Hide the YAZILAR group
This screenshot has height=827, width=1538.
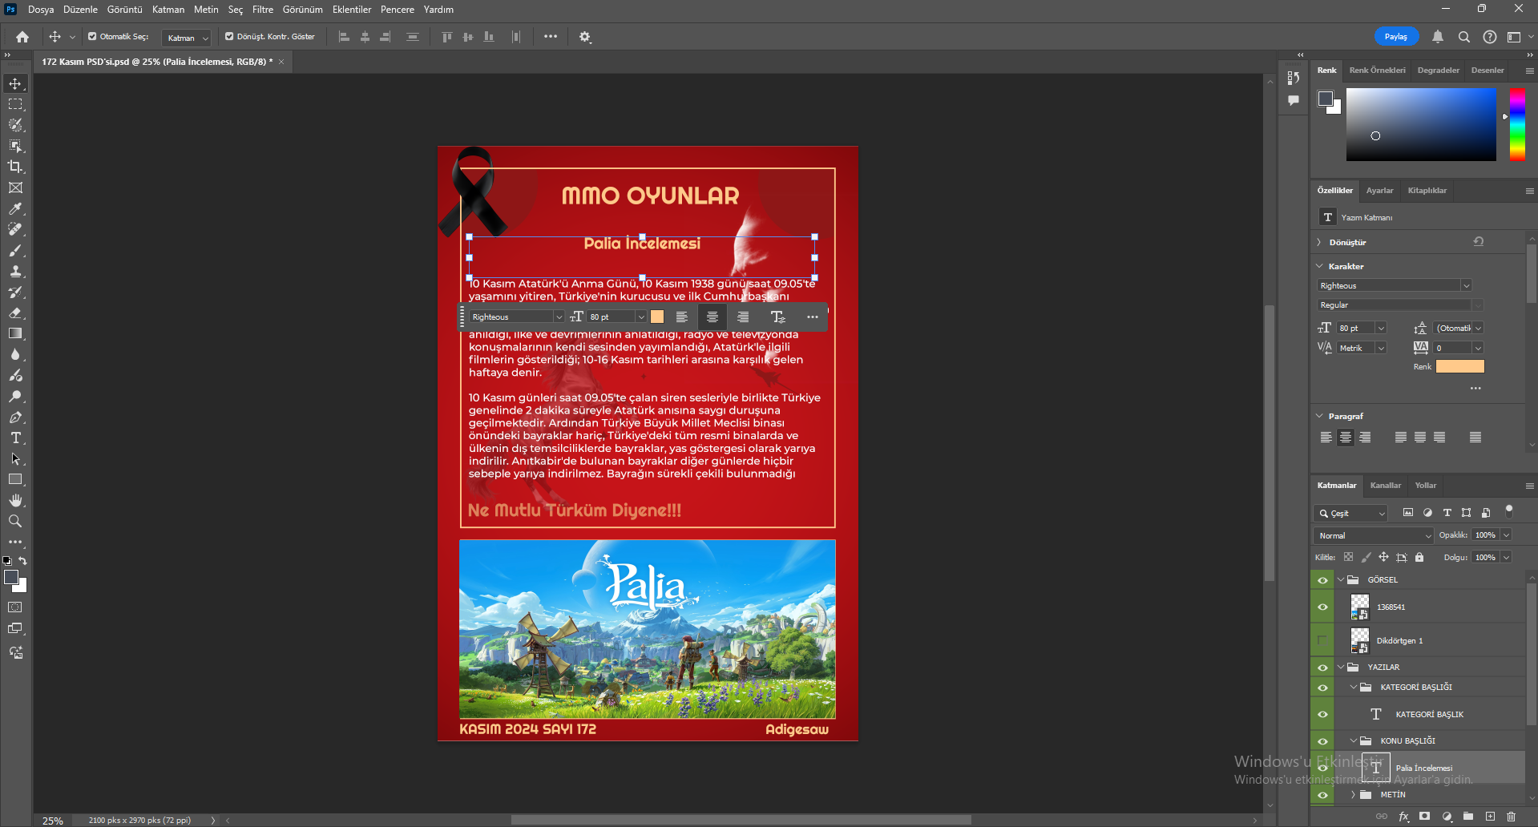coord(1322,668)
